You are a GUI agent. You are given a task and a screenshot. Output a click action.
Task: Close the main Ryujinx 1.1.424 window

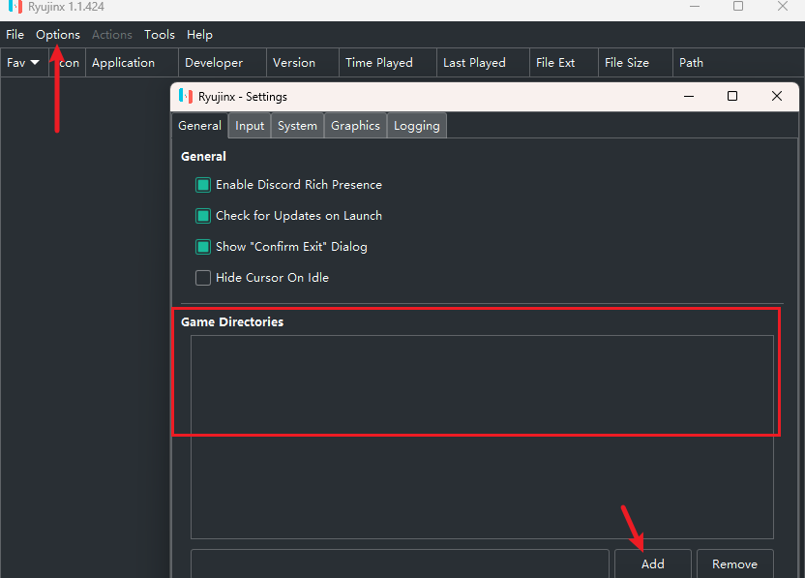(x=783, y=6)
